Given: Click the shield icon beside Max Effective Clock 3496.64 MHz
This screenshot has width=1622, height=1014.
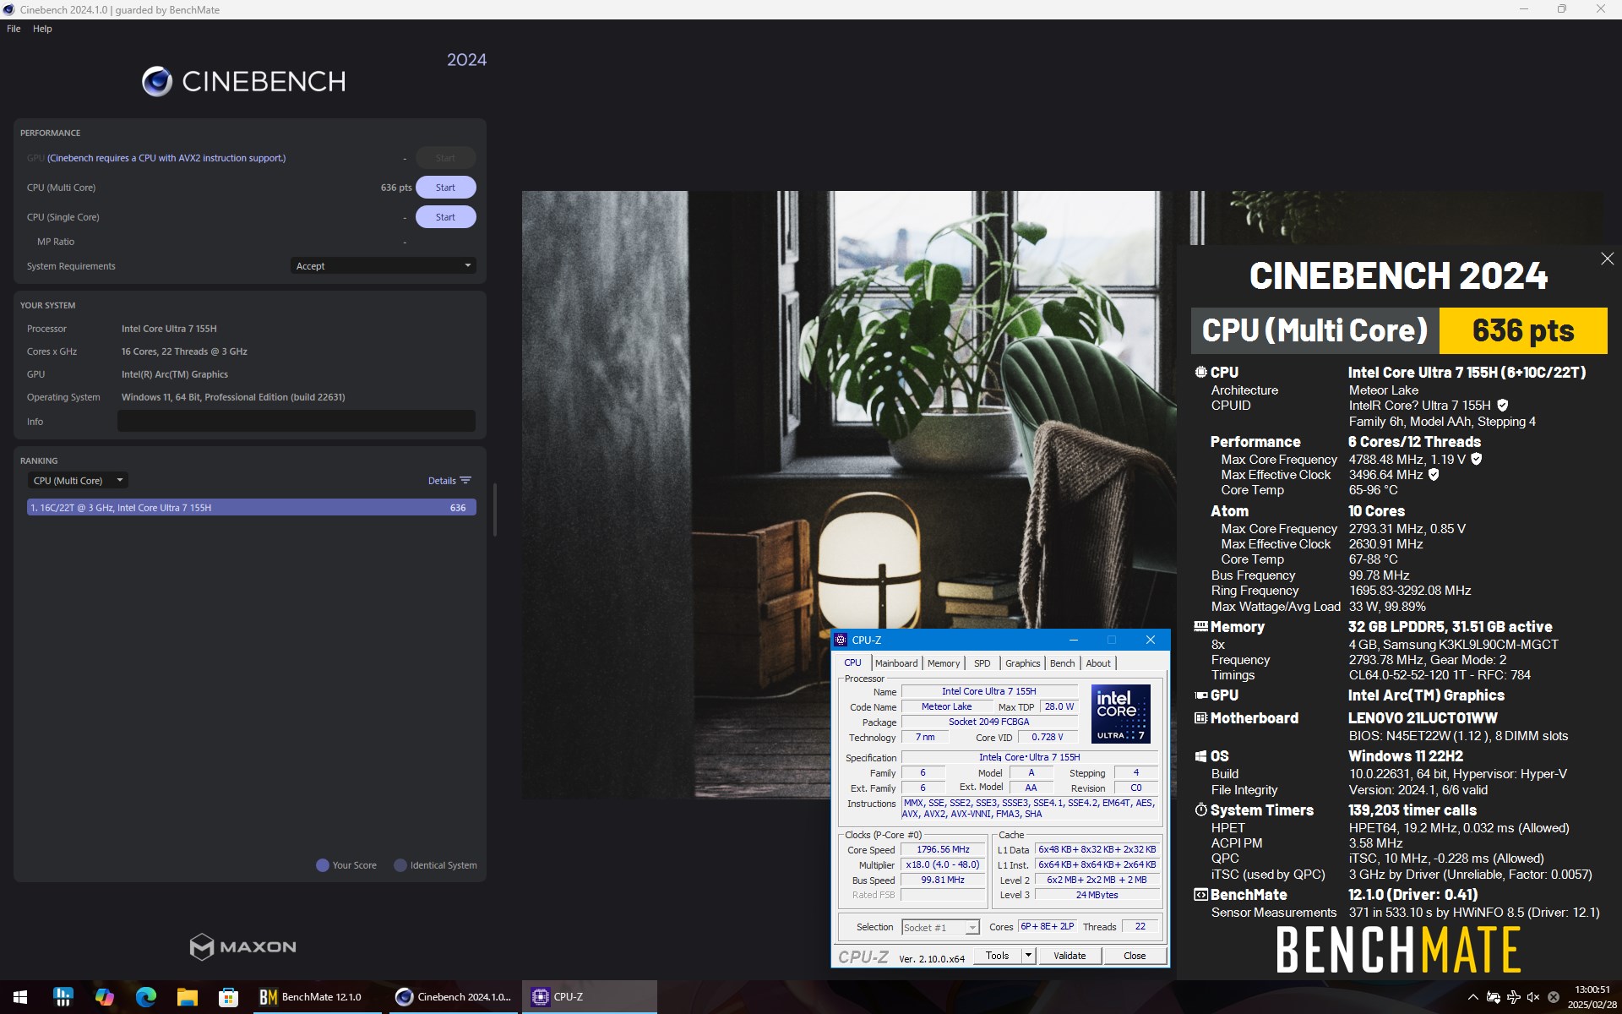Looking at the screenshot, I should pos(1434,475).
